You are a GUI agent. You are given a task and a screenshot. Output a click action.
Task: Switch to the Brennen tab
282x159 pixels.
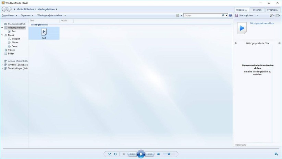click(x=257, y=10)
